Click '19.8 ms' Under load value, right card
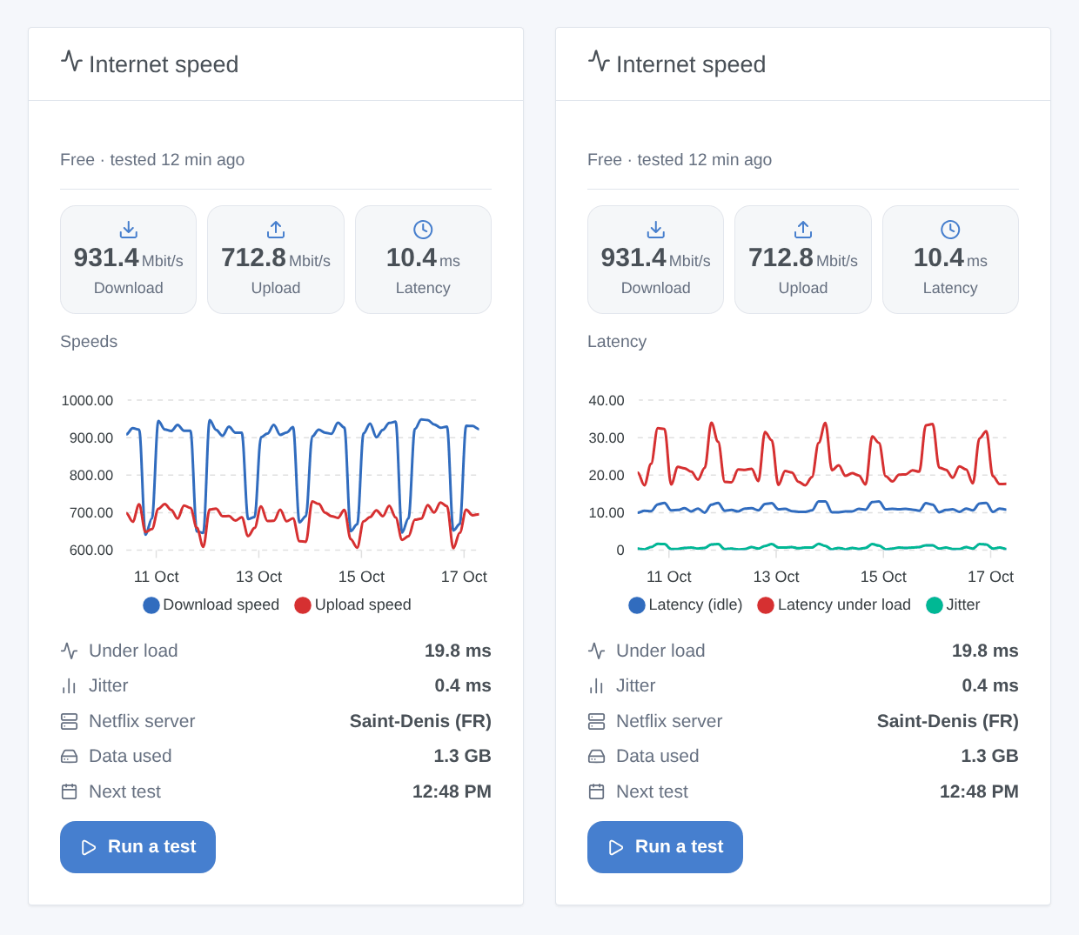Image resolution: width=1079 pixels, height=935 pixels. tap(985, 651)
